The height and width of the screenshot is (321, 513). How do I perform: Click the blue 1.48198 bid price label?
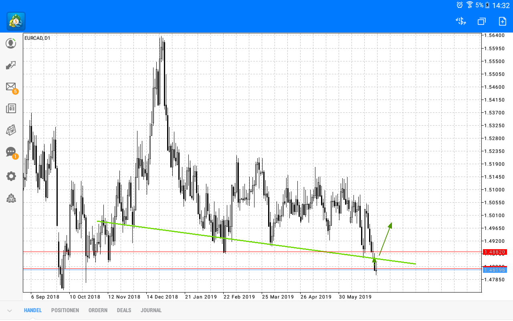(x=495, y=270)
